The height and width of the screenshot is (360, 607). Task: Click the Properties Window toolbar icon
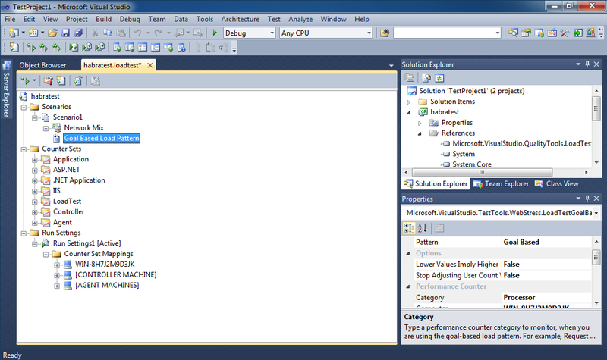pos(526,33)
